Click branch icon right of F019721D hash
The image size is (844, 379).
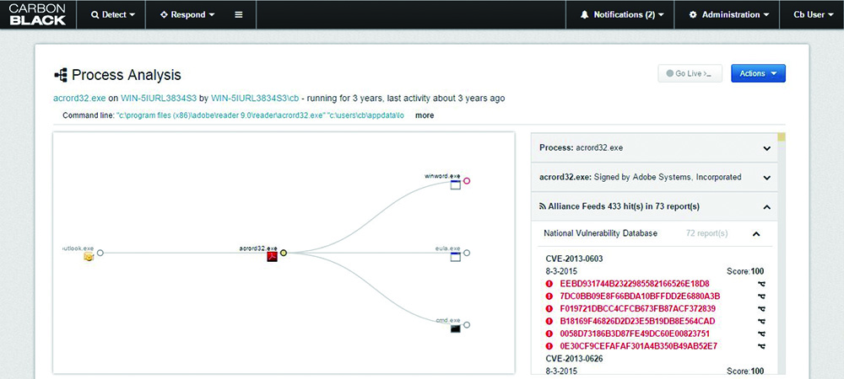tap(761, 309)
